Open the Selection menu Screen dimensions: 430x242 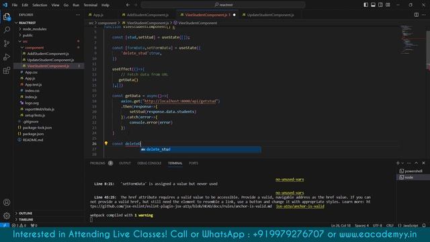click(40, 5)
